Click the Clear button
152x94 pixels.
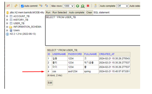89,13
